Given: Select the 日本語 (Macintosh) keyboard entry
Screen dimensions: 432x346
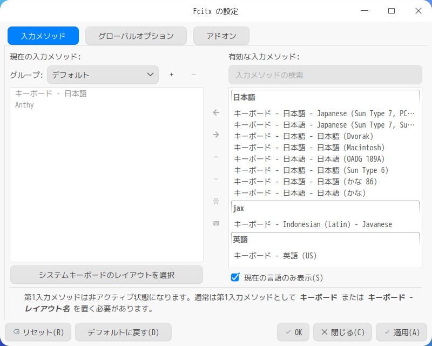Looking at the screenshot, I should 325,148.
